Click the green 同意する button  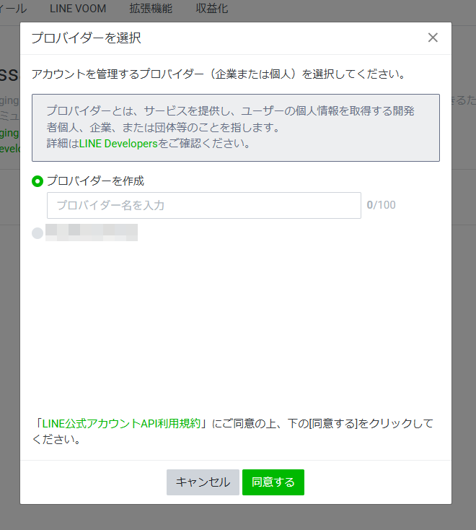tap(273, 482)
